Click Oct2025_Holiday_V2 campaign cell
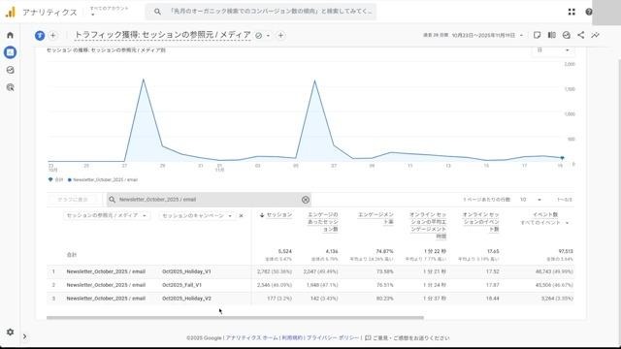 [186, 299]
